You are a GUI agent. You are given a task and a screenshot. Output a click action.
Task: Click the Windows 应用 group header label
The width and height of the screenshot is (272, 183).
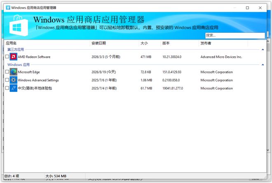pyautogui.click(x=19, y=65)
